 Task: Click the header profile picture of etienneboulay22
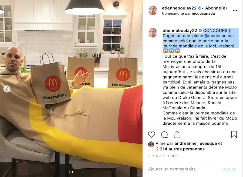[x=153, y=10]
